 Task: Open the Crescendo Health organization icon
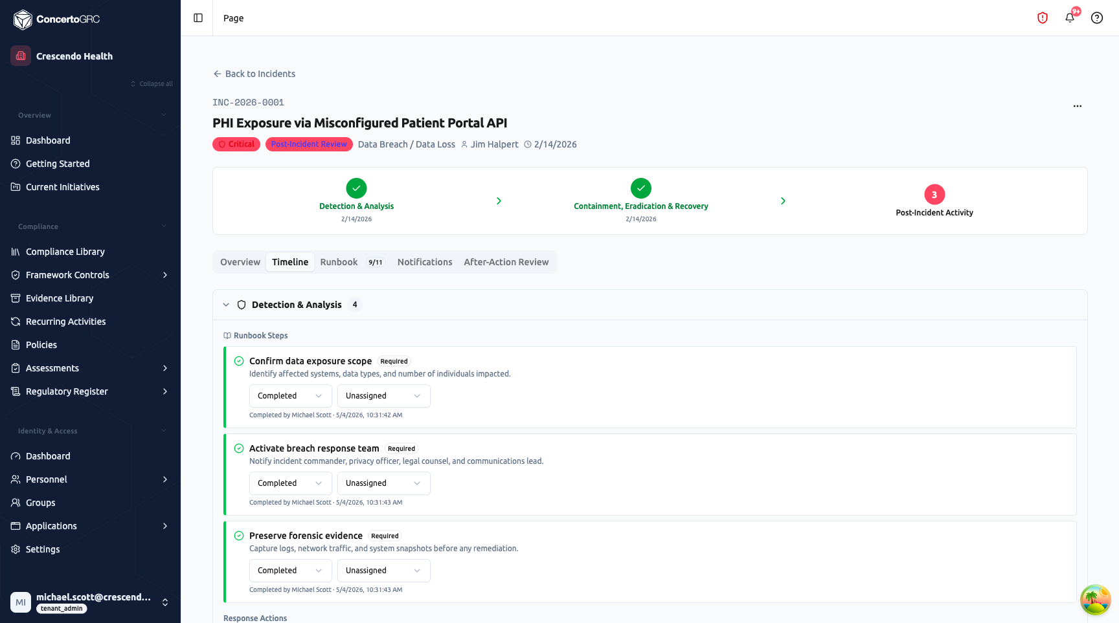(21, 56)
